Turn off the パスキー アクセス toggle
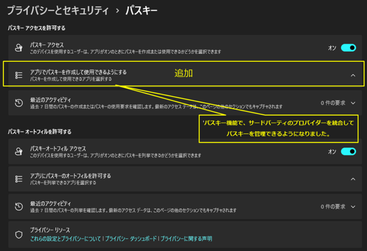The image size is (367, 251). tap(348, 48)
